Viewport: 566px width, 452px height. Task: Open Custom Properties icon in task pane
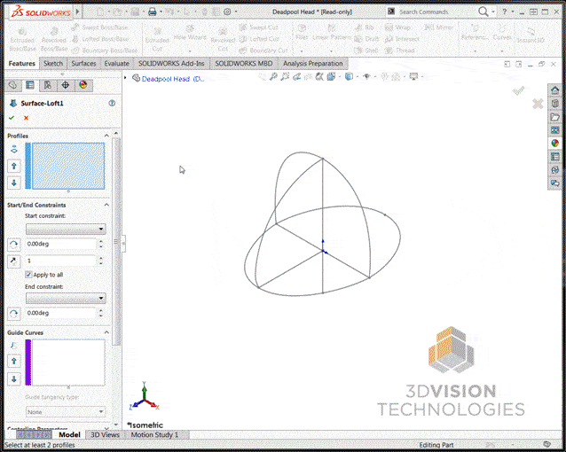tap(554, 157)
